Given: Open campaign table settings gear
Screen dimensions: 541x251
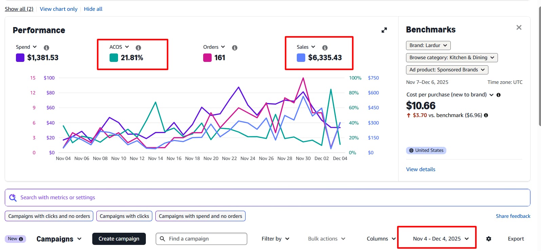Looking at the screenshot, I should (x=488, y=239).
